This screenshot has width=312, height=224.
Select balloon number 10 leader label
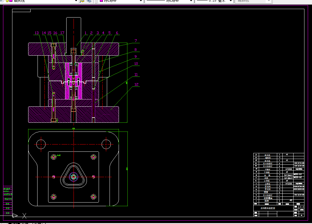[x=136, y=63]
